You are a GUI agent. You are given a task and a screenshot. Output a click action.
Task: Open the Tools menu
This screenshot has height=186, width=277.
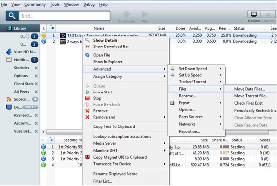click(x=55, y=4)
